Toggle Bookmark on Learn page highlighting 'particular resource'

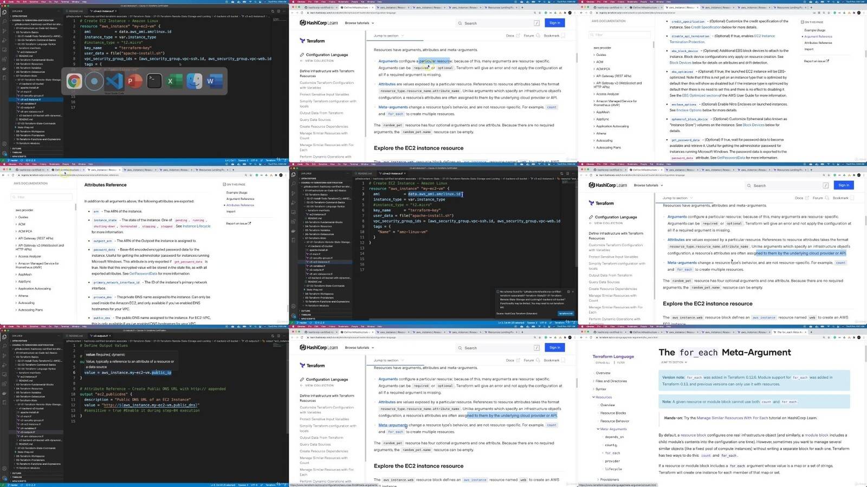(554, 36)
